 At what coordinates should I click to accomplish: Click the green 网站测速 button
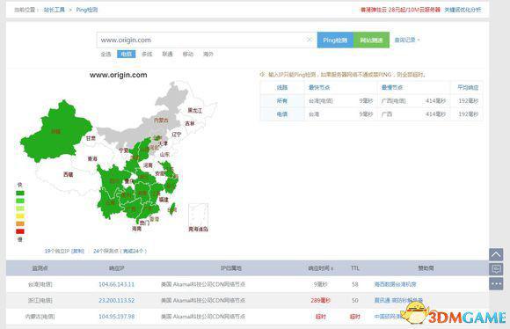(x=371, y=40)
